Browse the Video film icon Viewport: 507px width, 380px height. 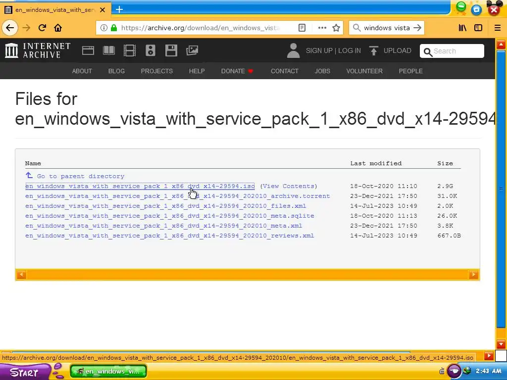(x=130, y=50)
